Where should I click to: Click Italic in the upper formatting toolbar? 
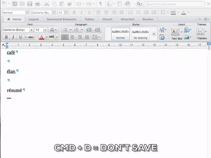pyautogui.click(x=82, y=13)
